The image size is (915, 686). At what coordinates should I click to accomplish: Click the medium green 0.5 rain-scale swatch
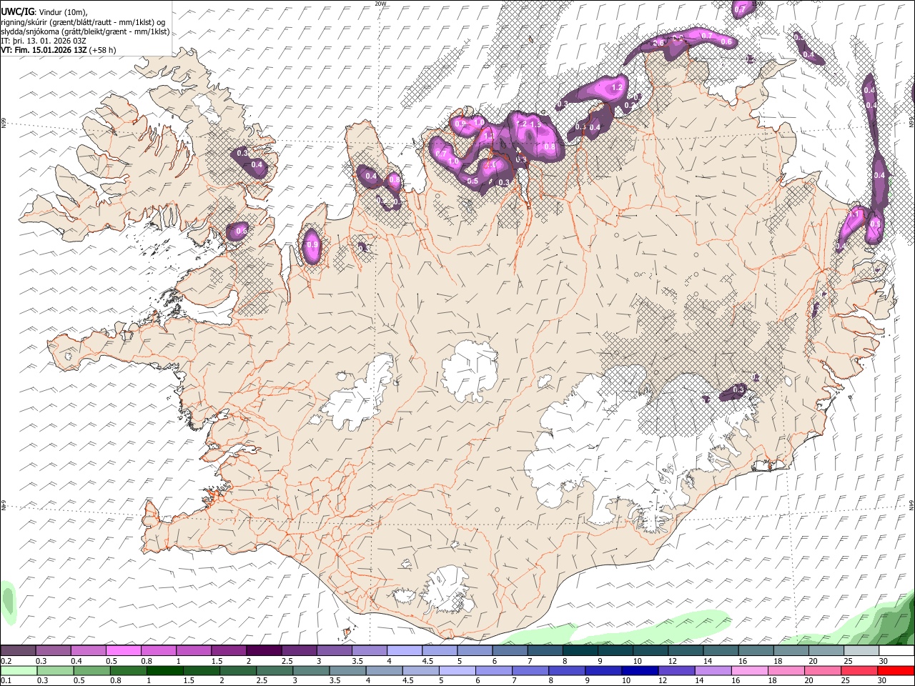(x=91, y=671)
